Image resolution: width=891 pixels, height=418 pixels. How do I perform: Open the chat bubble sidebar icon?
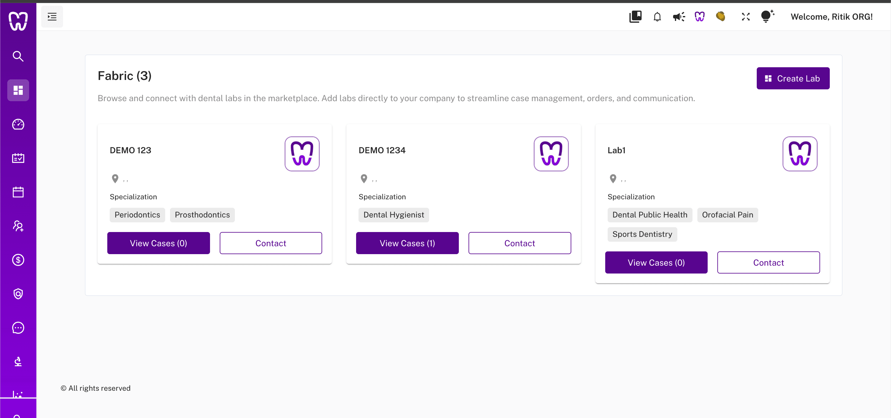click(x=18, y=327)
